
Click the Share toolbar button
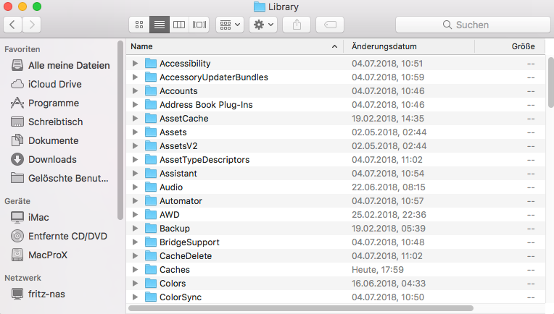click(297, 25)
